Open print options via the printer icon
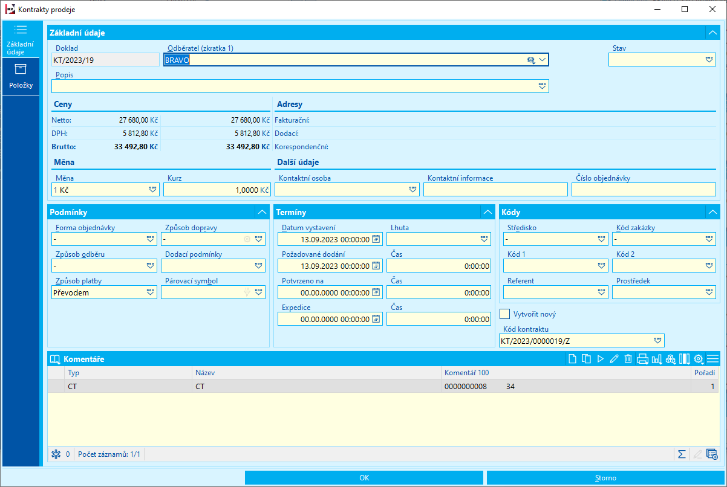727x487 pixels. tap(642, 359)
